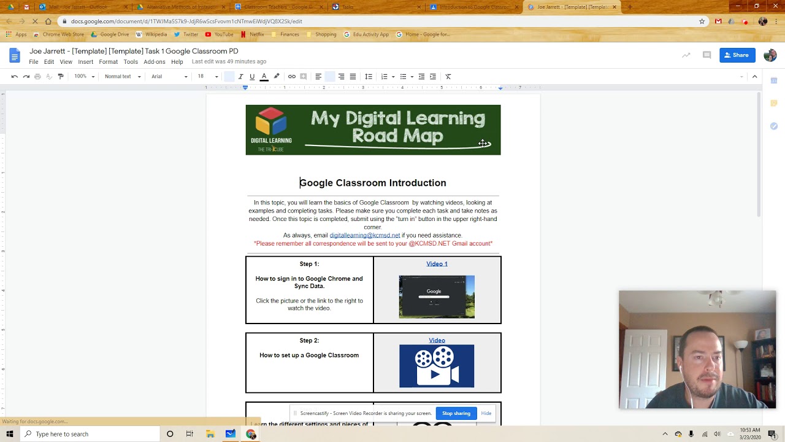Open Last edit was 49 minutes ago
Screen dimensions: 785x442
click(x=229, y=61)
